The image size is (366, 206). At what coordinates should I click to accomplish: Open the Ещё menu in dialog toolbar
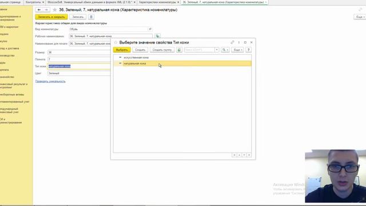pos(238,50)
